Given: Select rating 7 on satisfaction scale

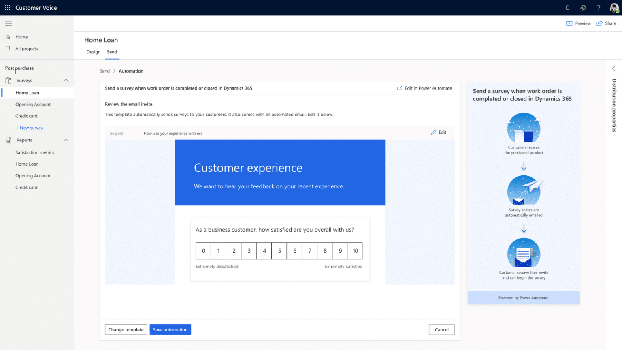Looking at the screenshot, I should pyautogui.click(x=310, y=251).
